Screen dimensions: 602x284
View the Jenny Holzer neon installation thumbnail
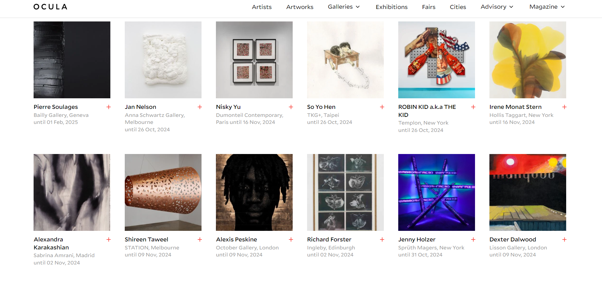coord(437,192)
